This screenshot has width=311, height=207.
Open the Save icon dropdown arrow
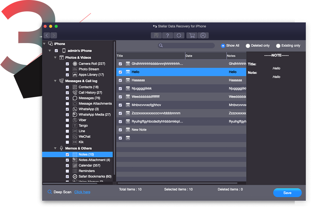click(157, 37)
